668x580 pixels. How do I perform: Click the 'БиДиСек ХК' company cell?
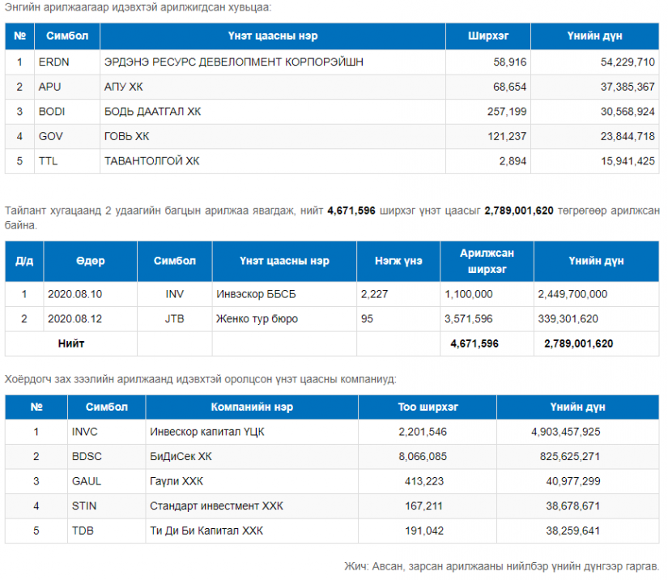click(252, 457)
